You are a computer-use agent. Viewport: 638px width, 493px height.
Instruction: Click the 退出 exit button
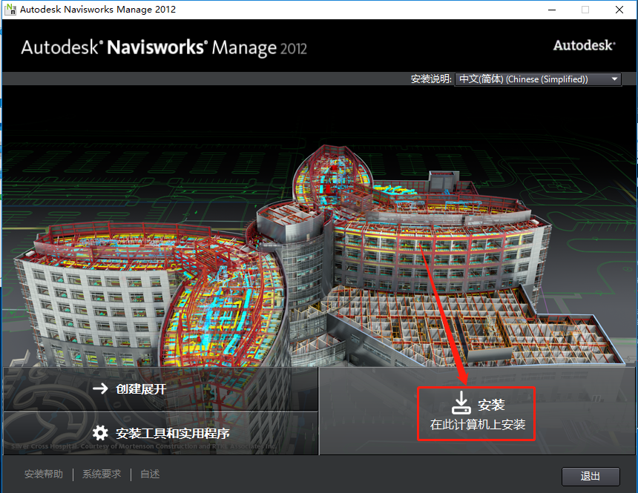(x=591, y=477)
